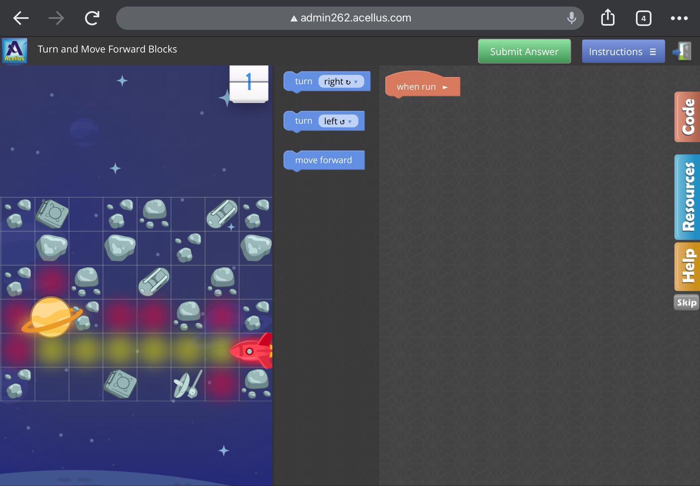Click the Turn and Move Forward Blocks title

point(108,49)
